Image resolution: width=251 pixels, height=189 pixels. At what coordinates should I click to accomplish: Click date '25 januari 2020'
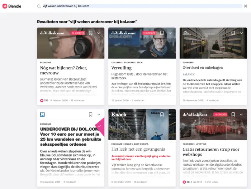(120, 101)
